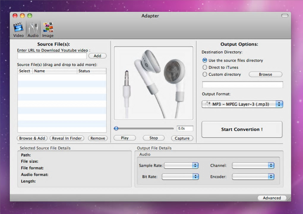Screen dimensions: 303x214
Task: Expand the Channel dropdown
Action: coord(253,165)
